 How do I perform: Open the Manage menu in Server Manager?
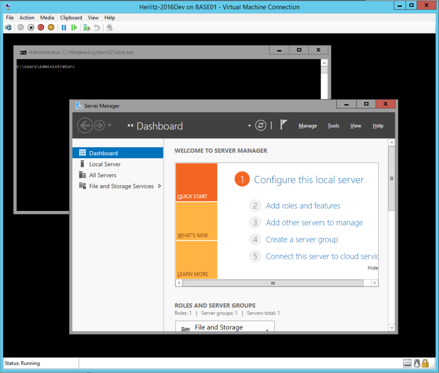(x=307, y=126)
